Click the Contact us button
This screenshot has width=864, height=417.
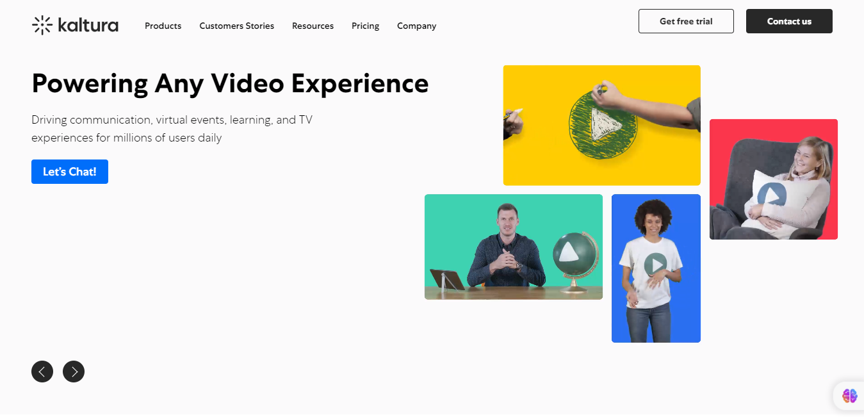[x=789, y=21]
